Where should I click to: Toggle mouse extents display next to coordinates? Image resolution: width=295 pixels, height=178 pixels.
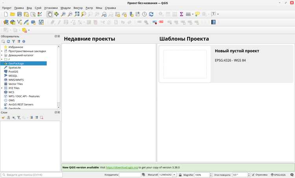tap(144, 174)
